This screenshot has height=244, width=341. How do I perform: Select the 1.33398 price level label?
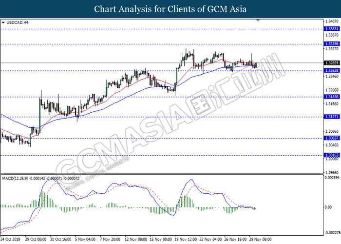pos(332,44)
